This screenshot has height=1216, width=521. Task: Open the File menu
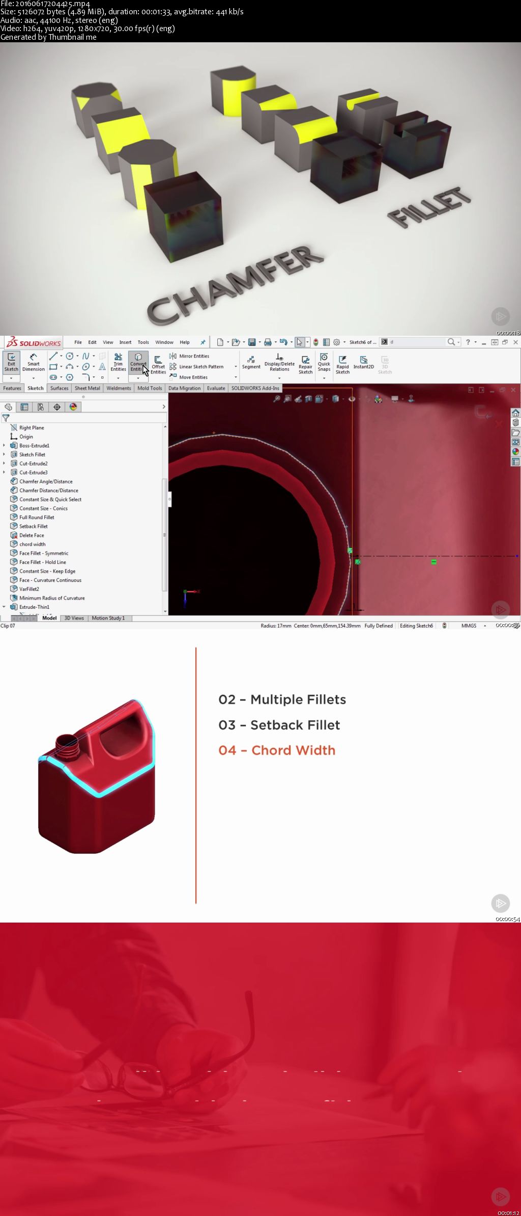click(78, 342)
